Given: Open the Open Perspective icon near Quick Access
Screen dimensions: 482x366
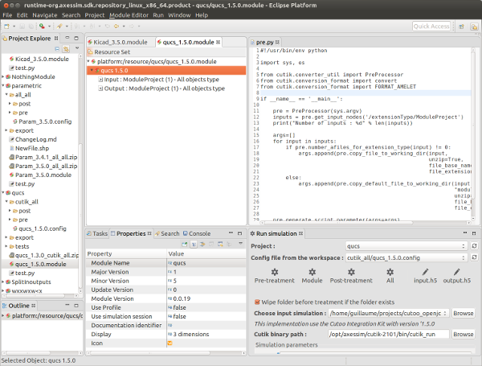Looking at the screenshot, I should 461,27.
